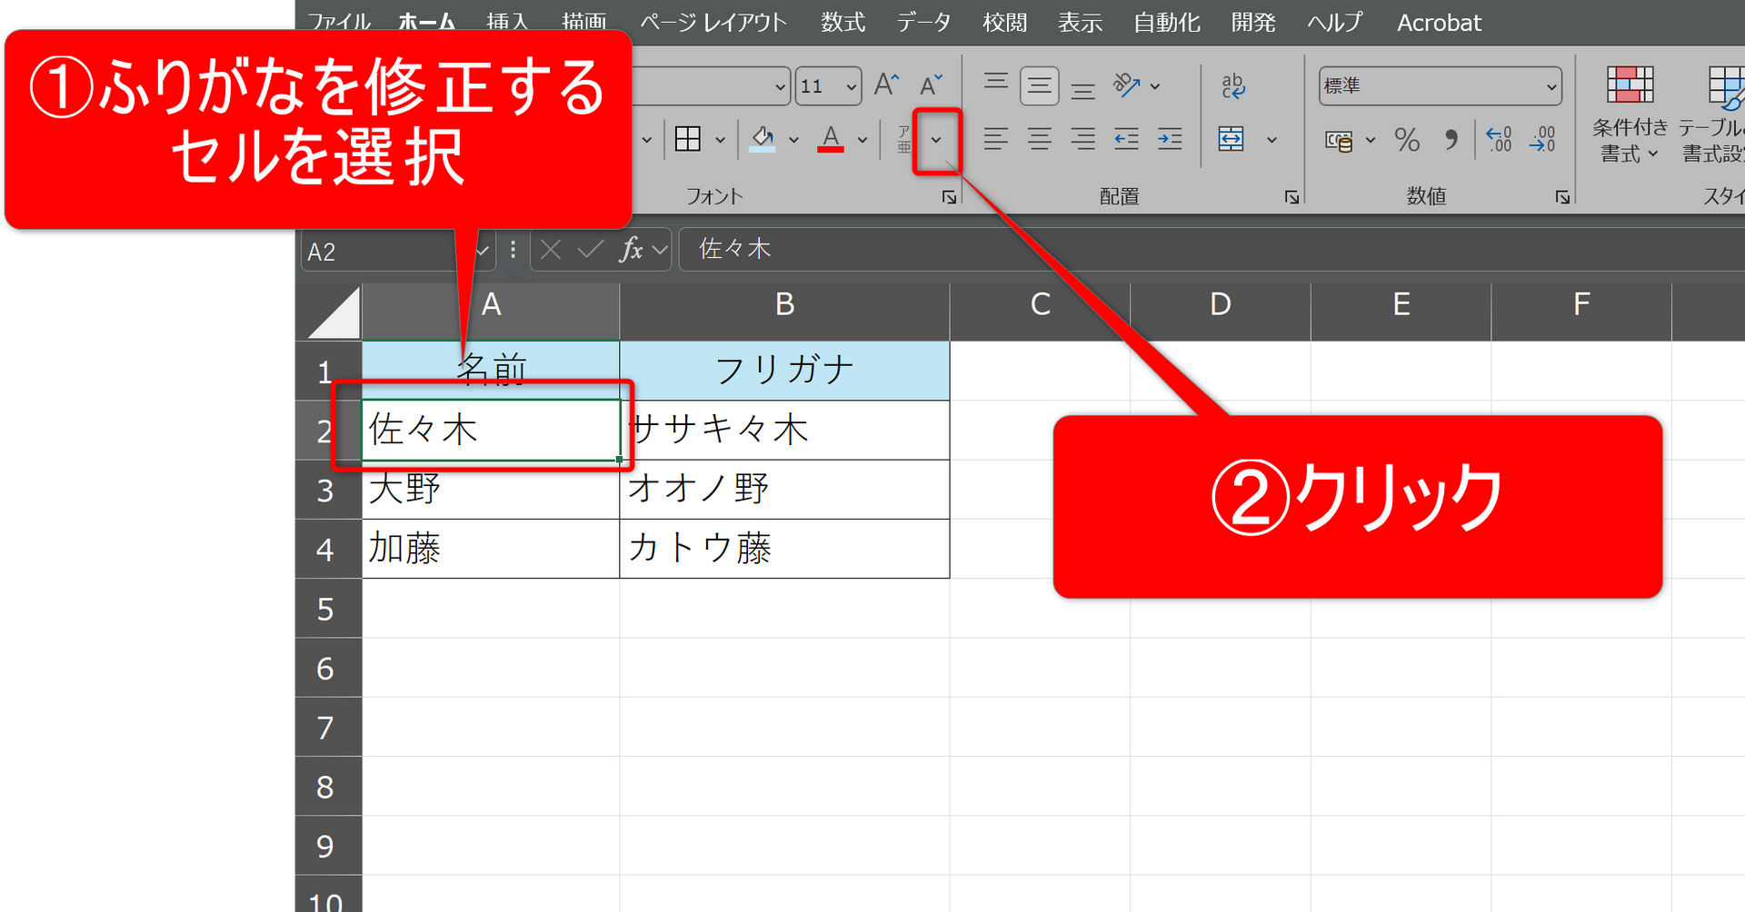Open the phonetic guide furigana dropdown arrow
1745x912 pixels.
[936, 140]
